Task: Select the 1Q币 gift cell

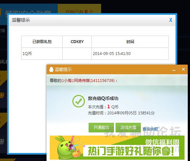Action: click(42, 54)
